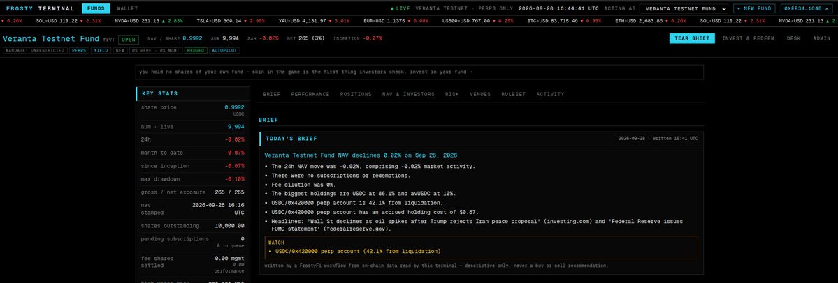Screen dimensions: 838x283
Task: Click the Frosty Terminal logo
Action: click(x=41, y=8)
